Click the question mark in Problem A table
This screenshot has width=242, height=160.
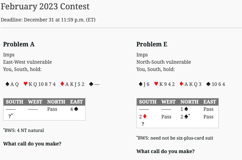point(10,116)
